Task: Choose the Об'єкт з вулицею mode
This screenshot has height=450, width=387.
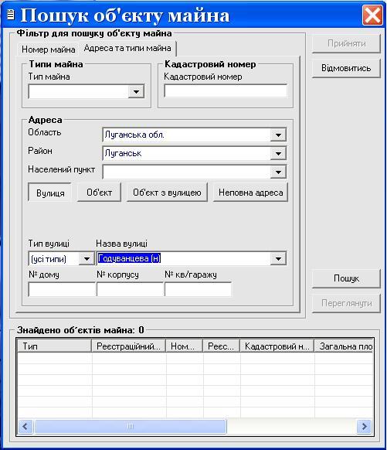Action: 167,193
